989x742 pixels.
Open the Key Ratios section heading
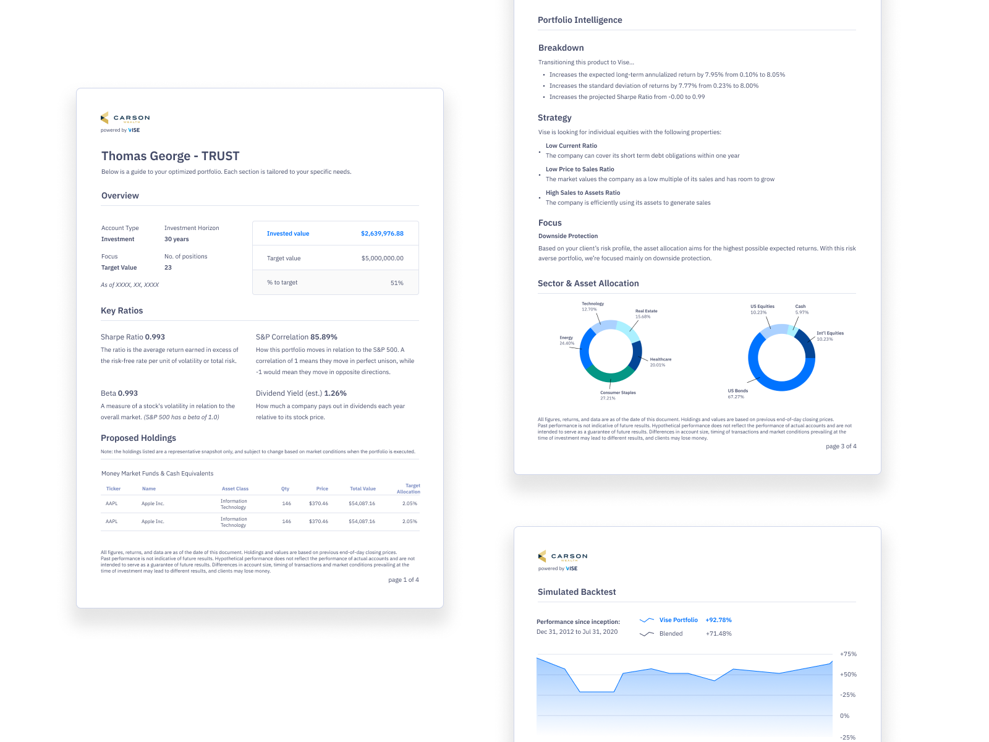click(122, 310)
